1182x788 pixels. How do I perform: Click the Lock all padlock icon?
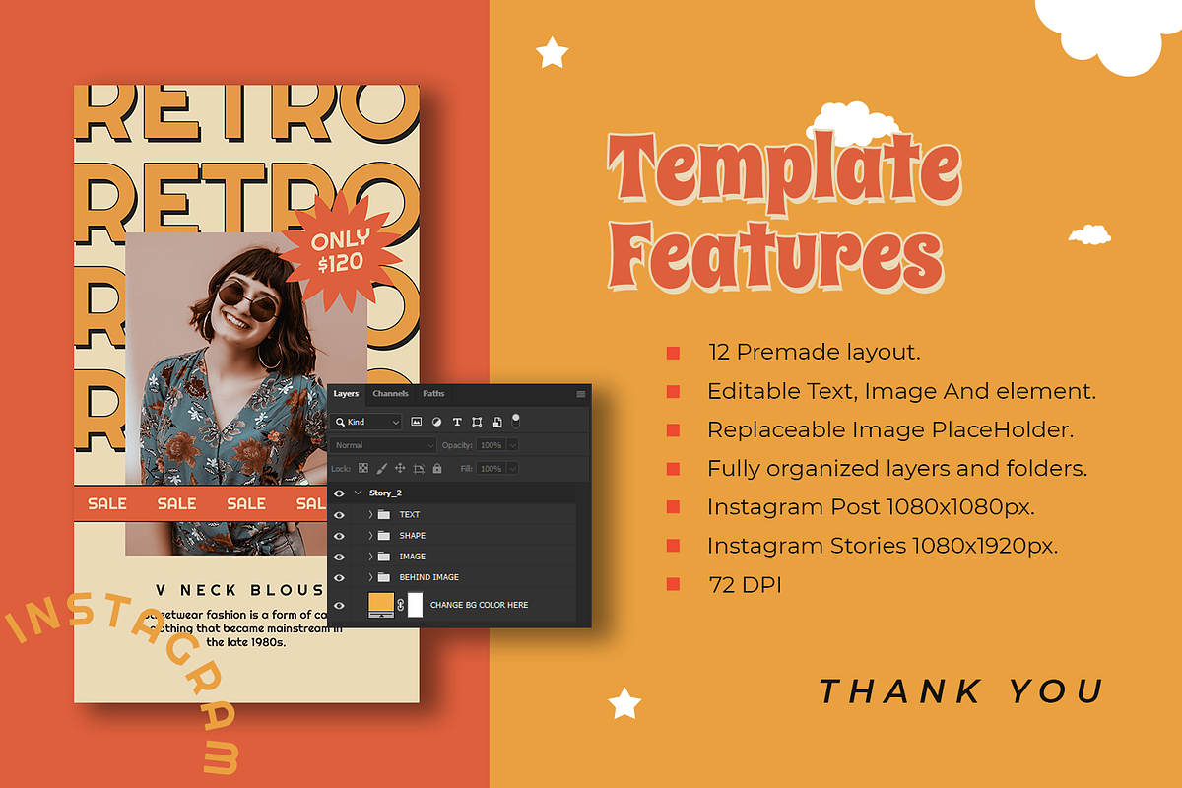(436, 469)
